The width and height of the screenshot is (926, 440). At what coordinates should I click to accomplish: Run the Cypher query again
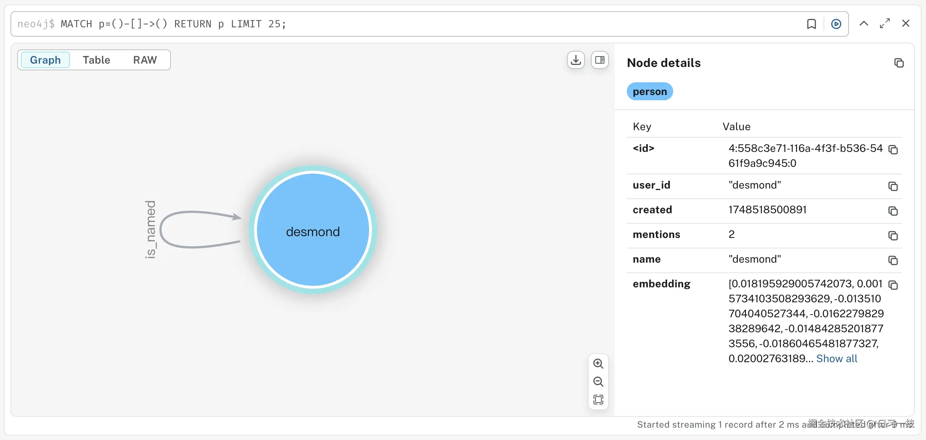pos(835,24)
